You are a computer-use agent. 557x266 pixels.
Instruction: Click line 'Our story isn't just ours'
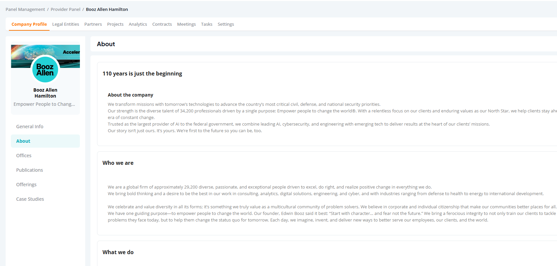(x=185, y=131)
